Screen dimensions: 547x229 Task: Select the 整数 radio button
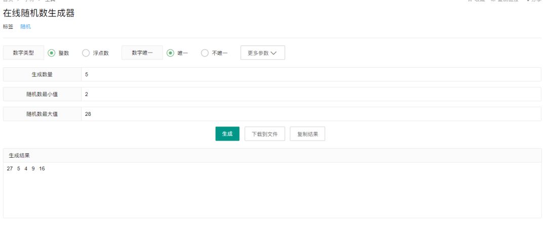pos(51,53)
